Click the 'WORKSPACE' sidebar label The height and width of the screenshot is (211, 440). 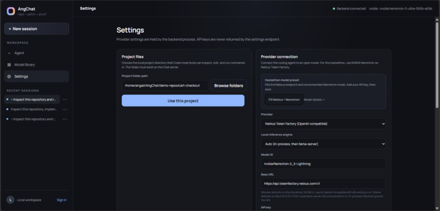click(x=17, y=43)
